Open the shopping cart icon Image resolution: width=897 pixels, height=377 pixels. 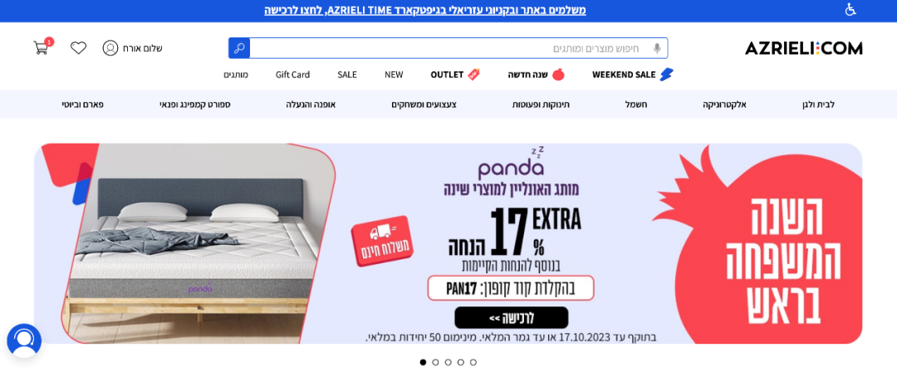click(x=42, y=47)
